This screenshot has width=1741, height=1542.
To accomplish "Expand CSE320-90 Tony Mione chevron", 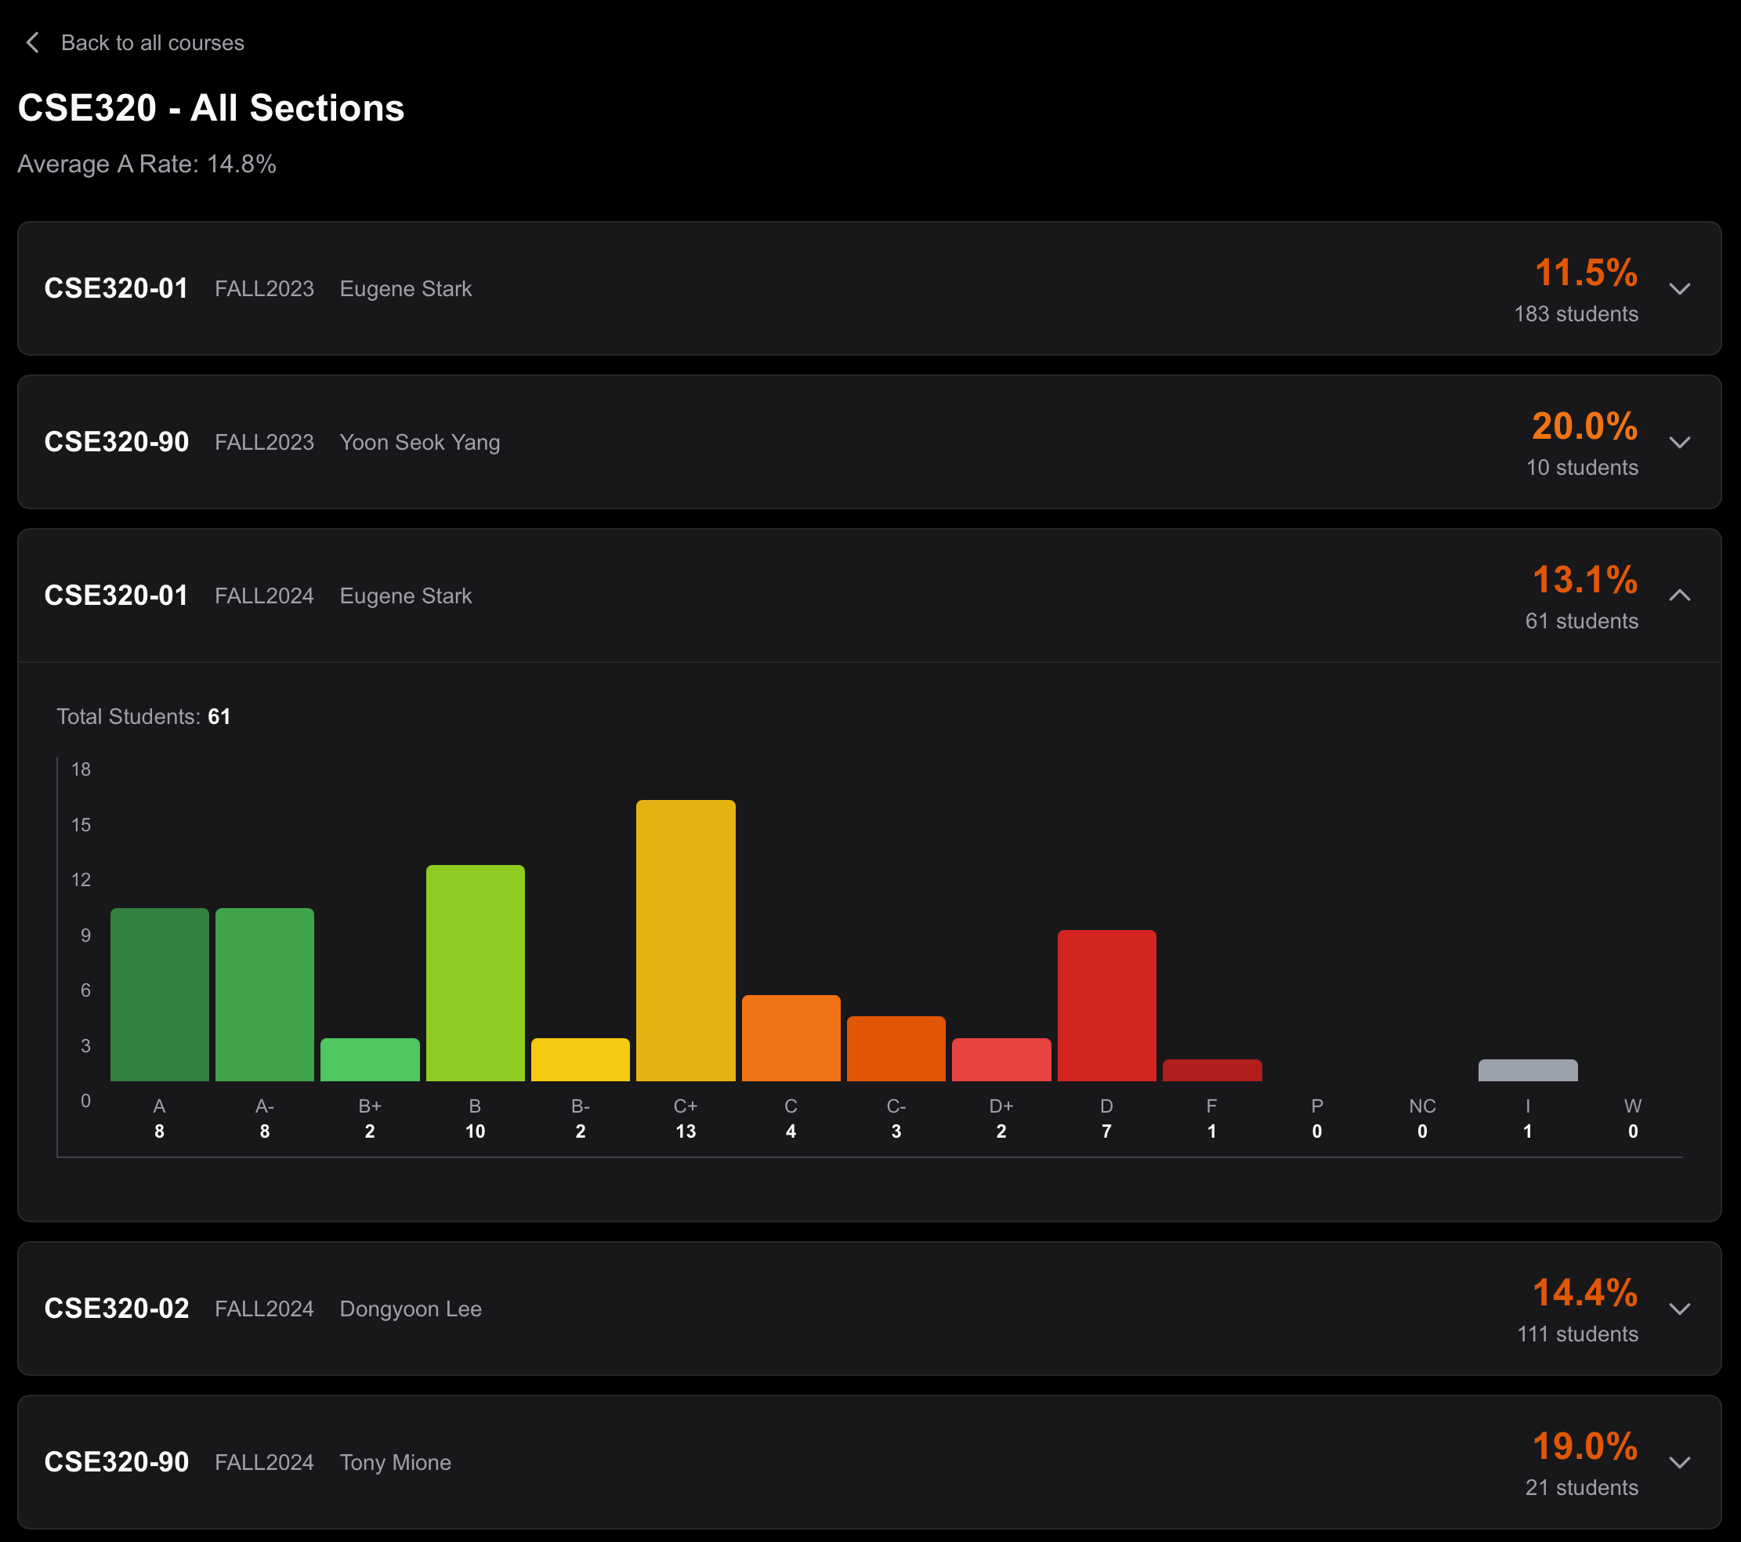I will [x=1679, y=1462].
